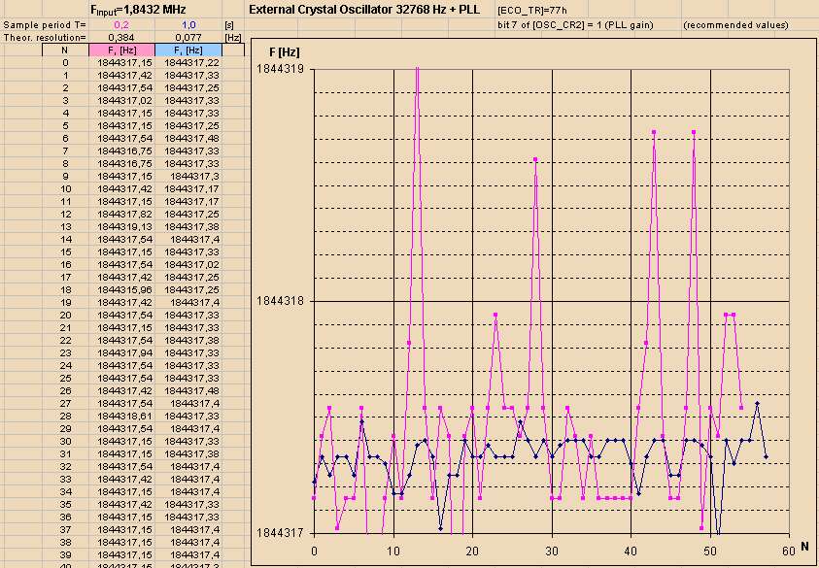This screenshot has width=819, height=568.
Task: Select the cell containing "1844318,61"
Action: [x=121, y=417]
